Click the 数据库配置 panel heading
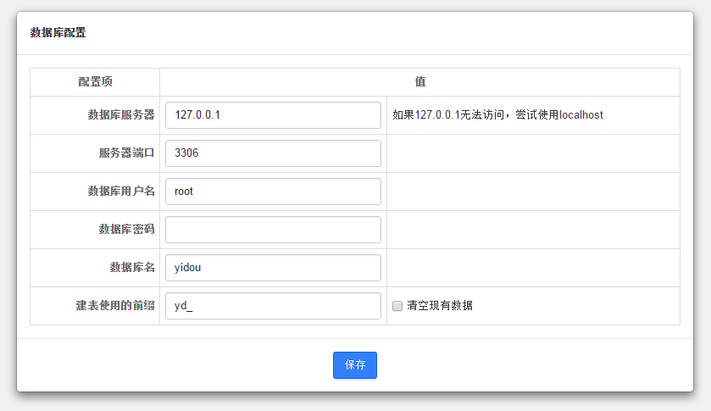711x411 pixels. [x=58, y=33]
